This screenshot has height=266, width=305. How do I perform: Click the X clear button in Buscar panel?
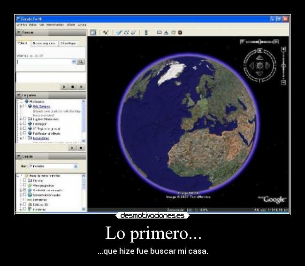coord(81,87)
